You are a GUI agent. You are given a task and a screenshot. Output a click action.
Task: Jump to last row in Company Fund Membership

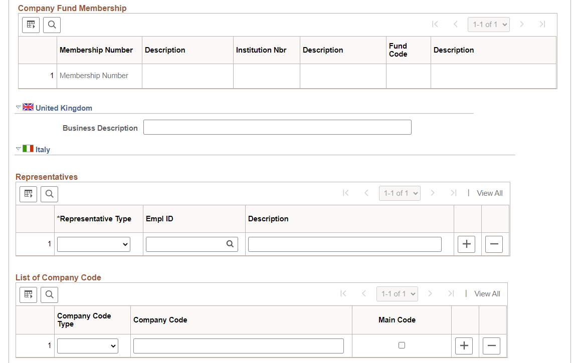(542, 24)
